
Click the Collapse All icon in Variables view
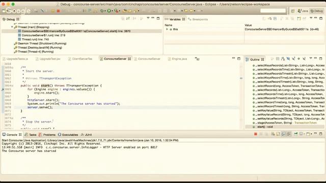coord(275,19)
